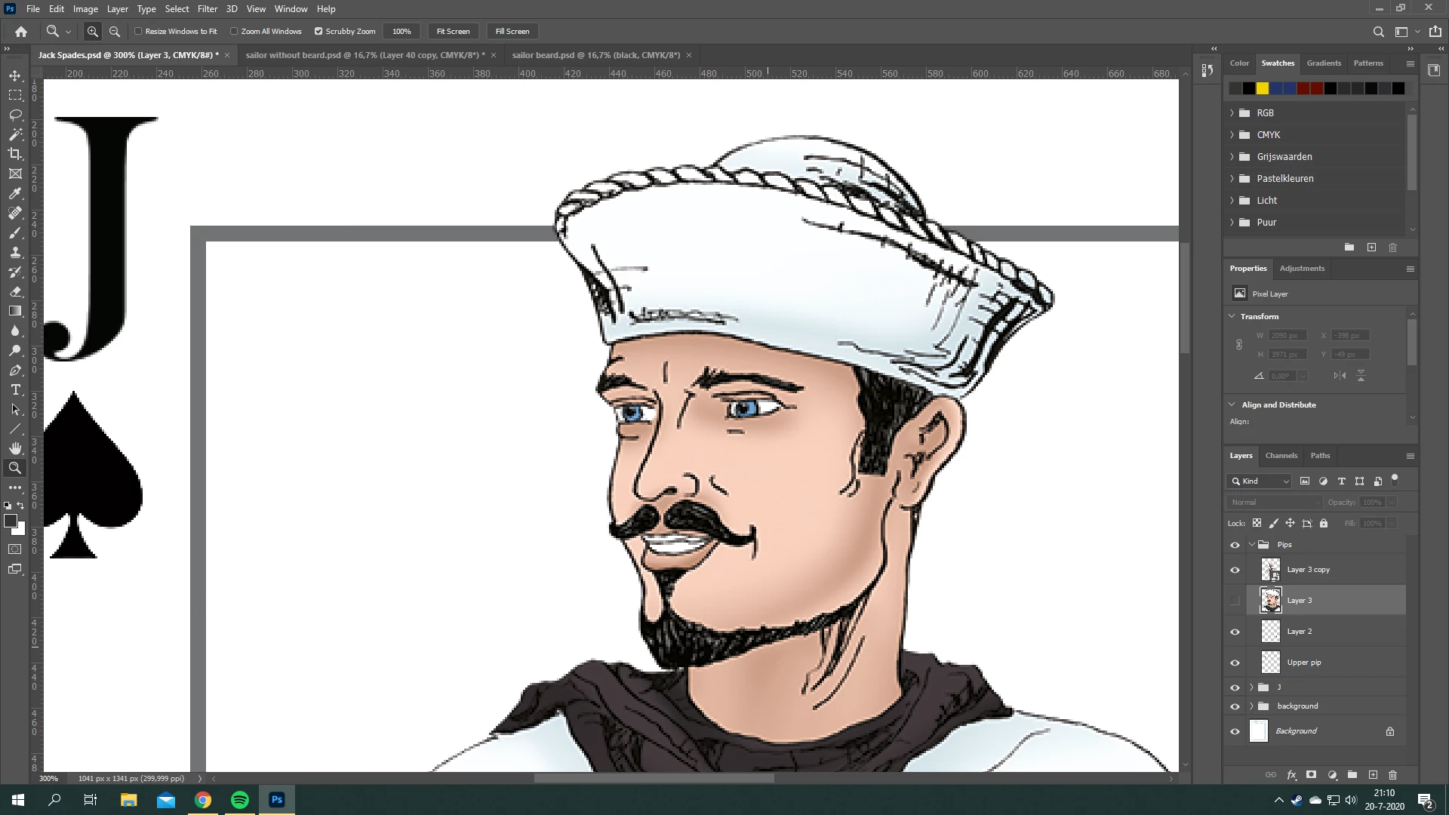Add layer mask from Layers panel

(1312, 775)
